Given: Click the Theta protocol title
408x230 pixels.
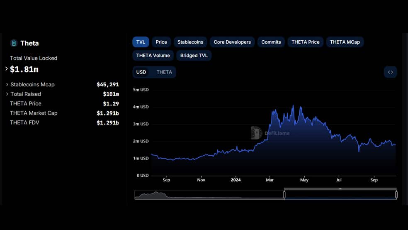Looking at the screenshot, I should (x=29, y=43).
